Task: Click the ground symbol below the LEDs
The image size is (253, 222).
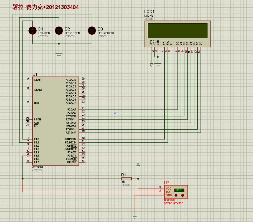Action: tap(59, 55)
